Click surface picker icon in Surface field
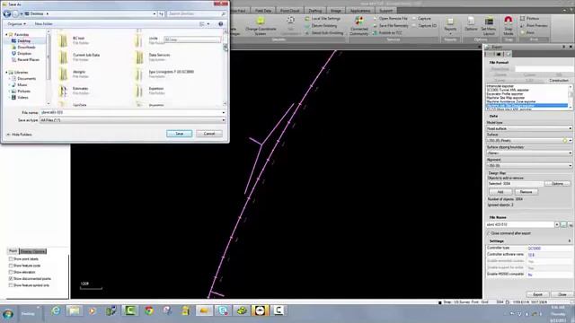This screenshot has height=323, width=575. [565, 141]
